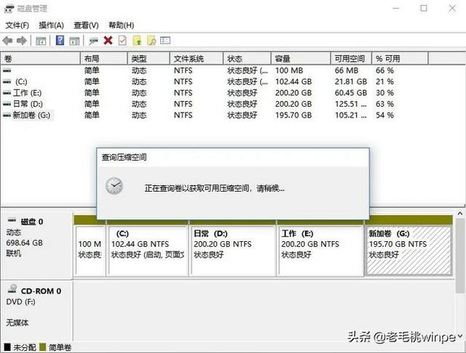Click the settings list view toolbar icon
The width and height of the screenshot is (466, 353).
click(165, 40)
